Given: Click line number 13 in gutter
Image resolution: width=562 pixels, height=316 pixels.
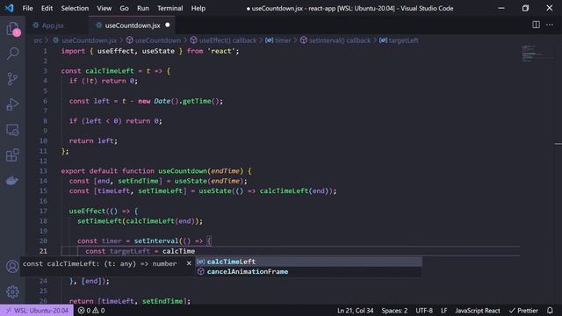Looking at the screenshot, I should tap(43, 171).
